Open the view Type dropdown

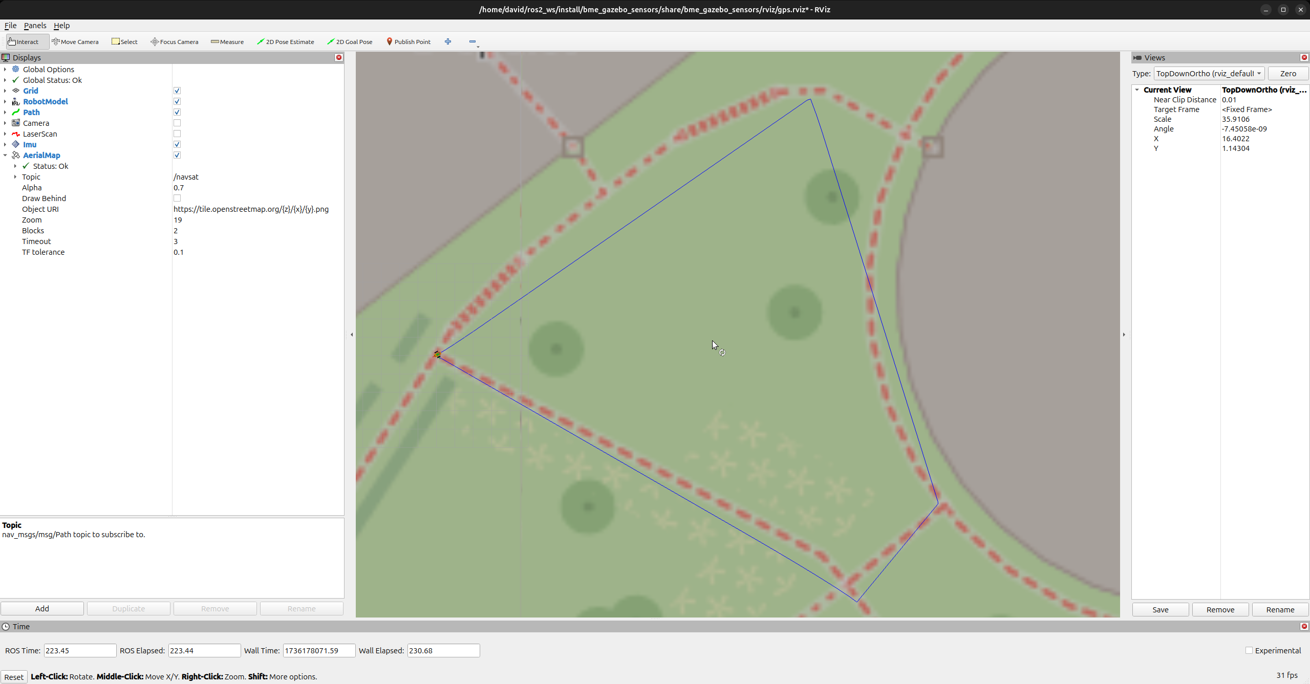tap(1209, 73)
